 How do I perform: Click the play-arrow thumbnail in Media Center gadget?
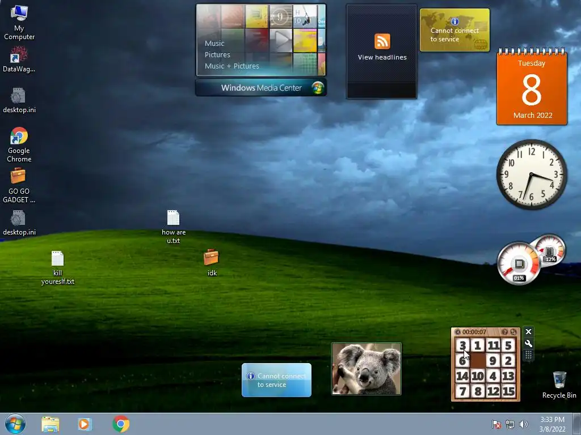coord(280,40)
